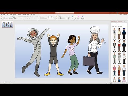Select the astronaut character on the slide
This screenshot has width=128, height=96.
click(33, 52)
